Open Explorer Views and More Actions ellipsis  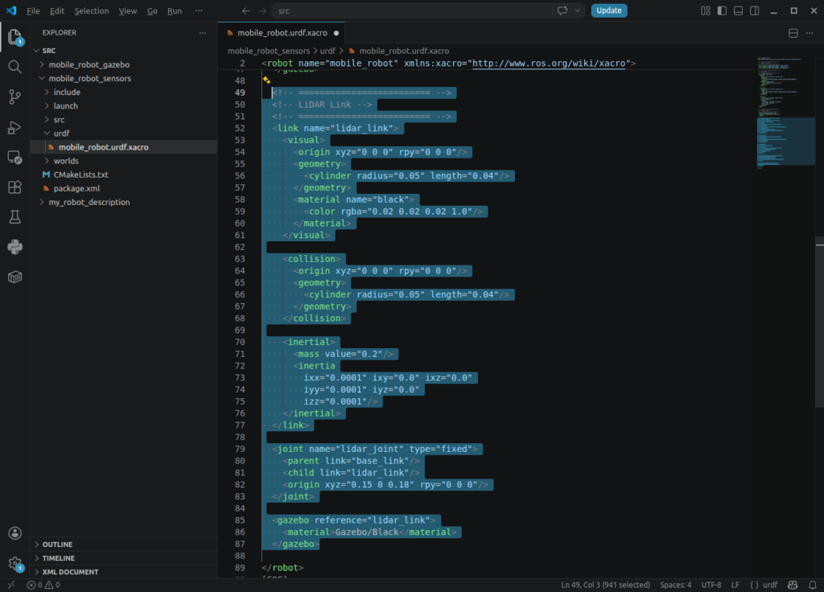pos(203,32)
